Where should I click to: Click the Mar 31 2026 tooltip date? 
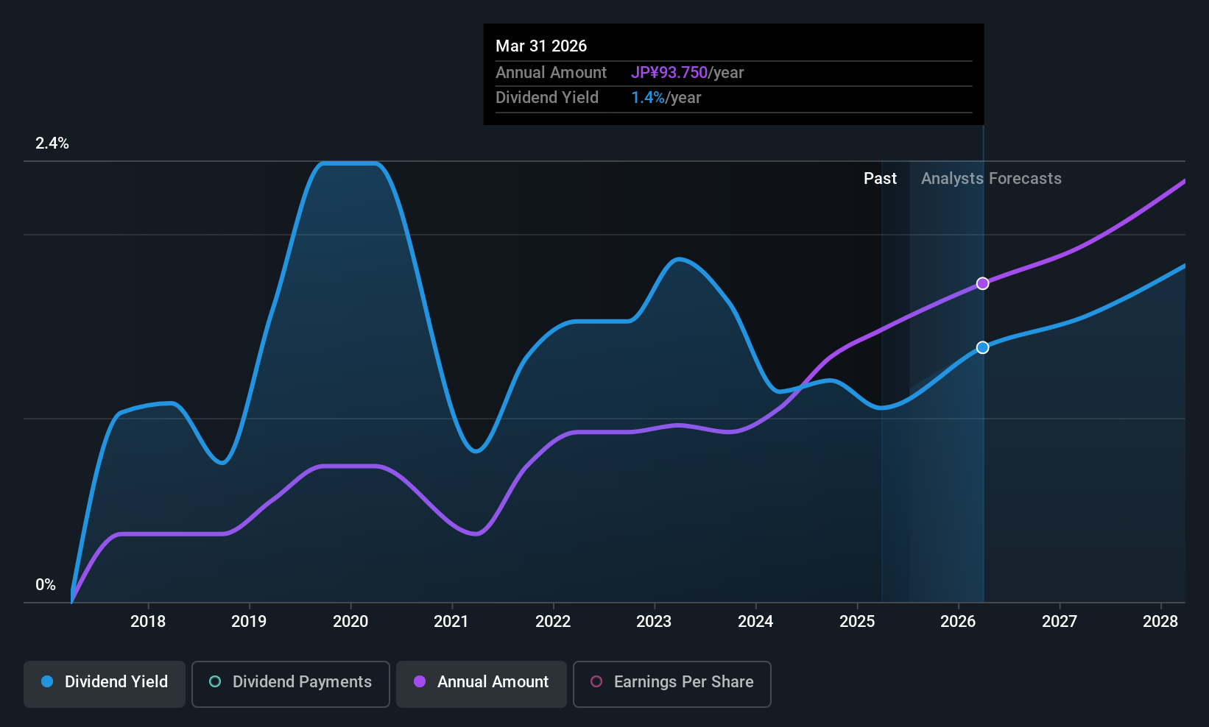pos(541,46)
